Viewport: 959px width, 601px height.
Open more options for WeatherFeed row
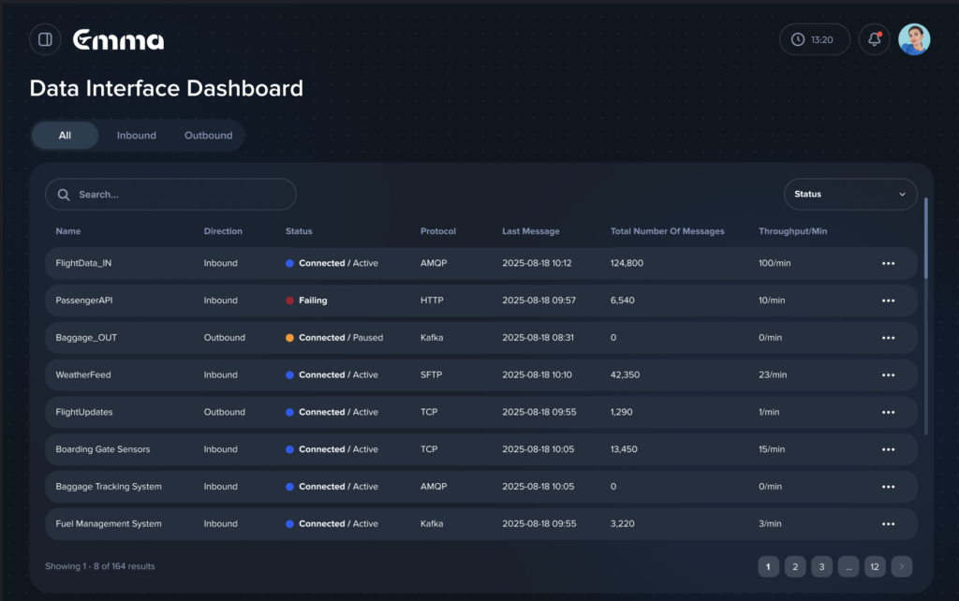tap(888, 375)
